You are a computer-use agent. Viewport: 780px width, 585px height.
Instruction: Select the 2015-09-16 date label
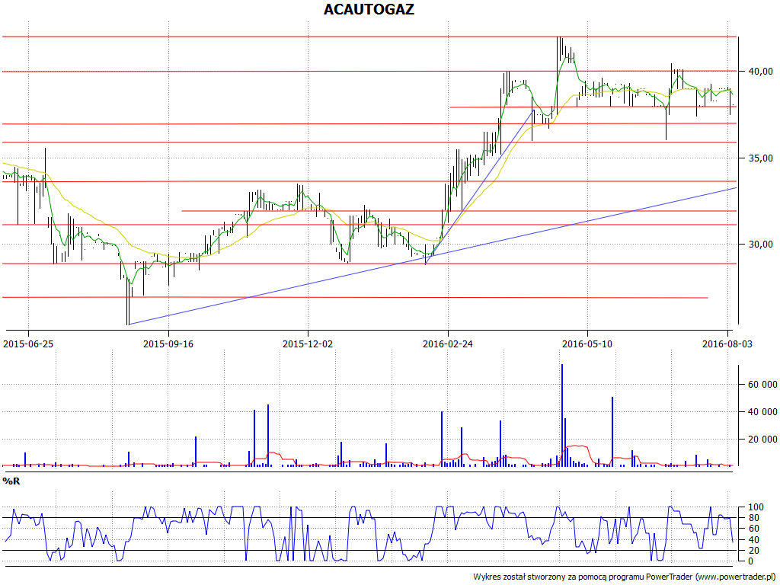pyautogui.click(x=168, y=344)
